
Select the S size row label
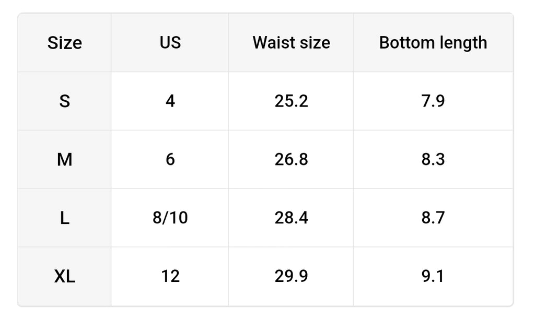point(64,101)
